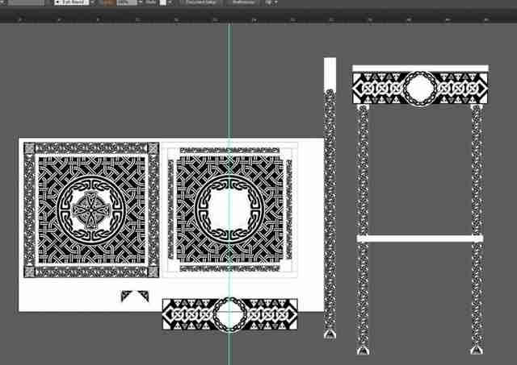Select the white crossbar between the table legs
This screenshot has width=517, height=365.
(x=420, y=238)
